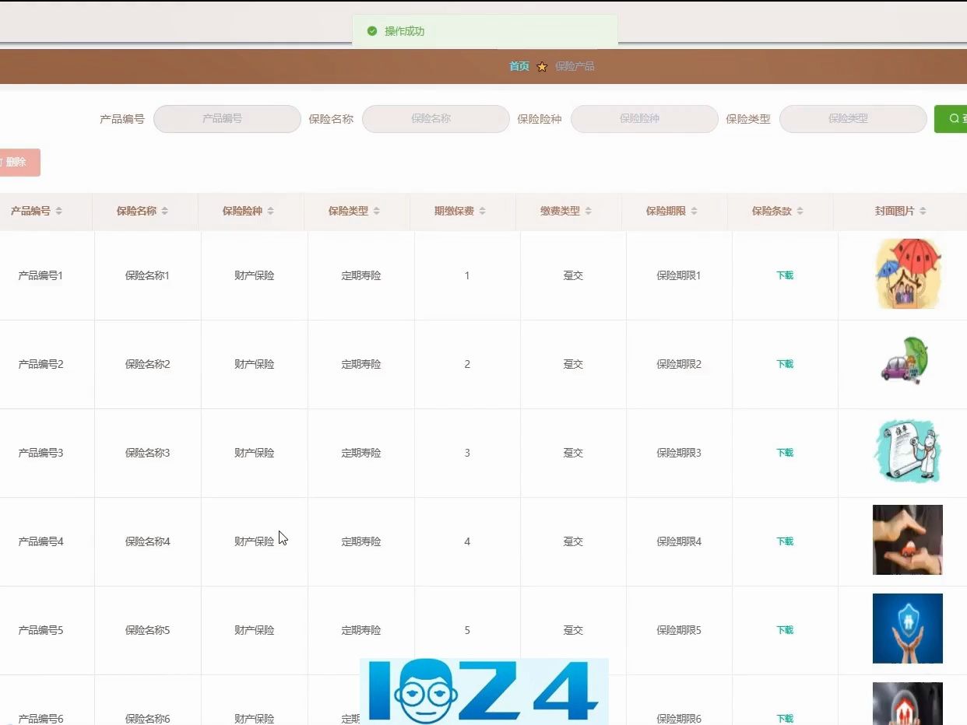Open the umbrella cover image for 产品编号1
The width and height of the screenshot is (967, 725).
pyautogui.click(x=908, y=275)
